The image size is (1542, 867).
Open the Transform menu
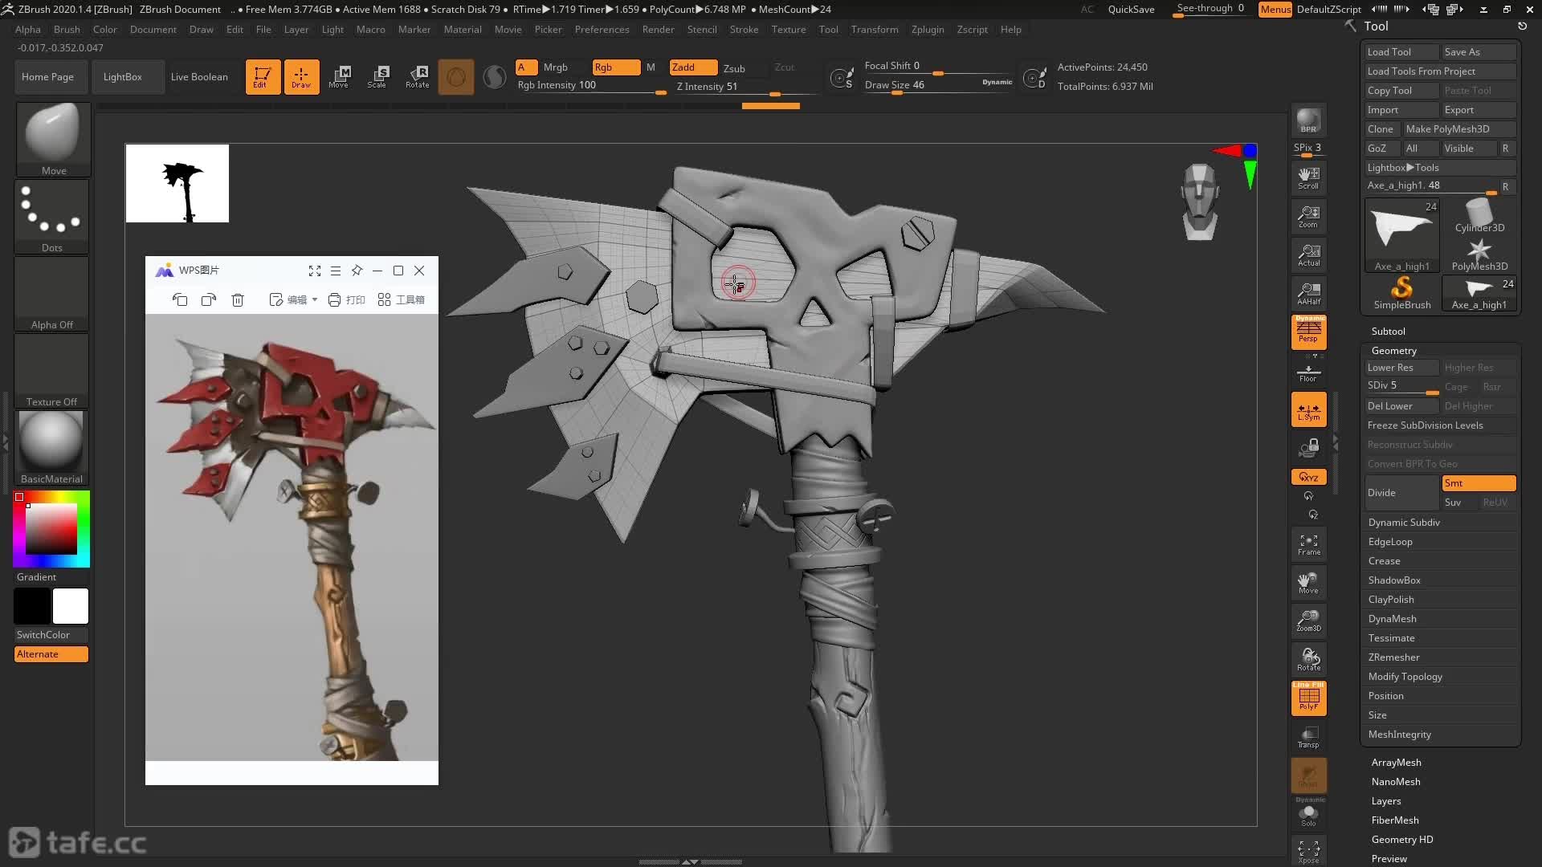(x=875, y=30)
